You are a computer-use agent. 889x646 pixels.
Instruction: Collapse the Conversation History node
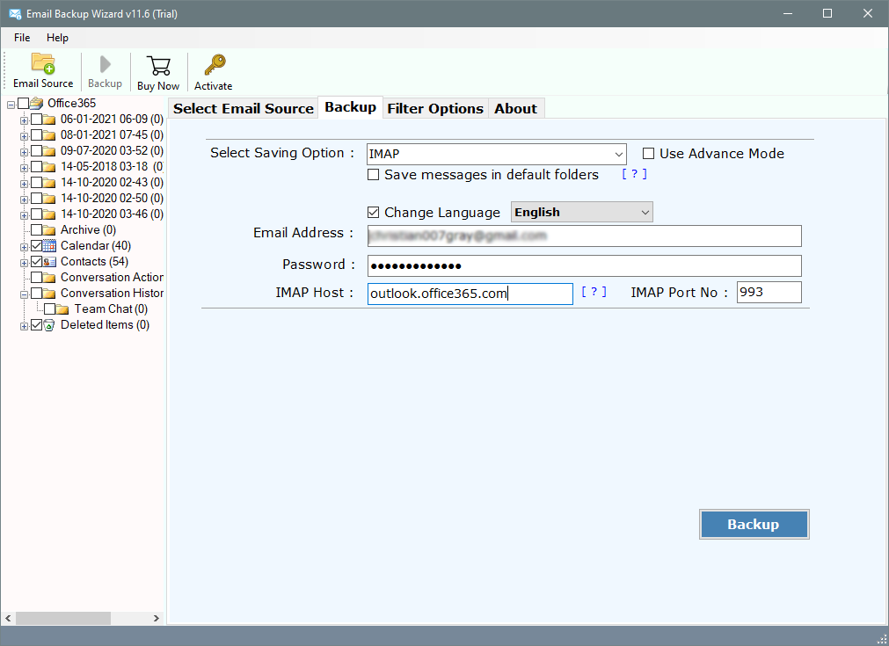point(24,295)
